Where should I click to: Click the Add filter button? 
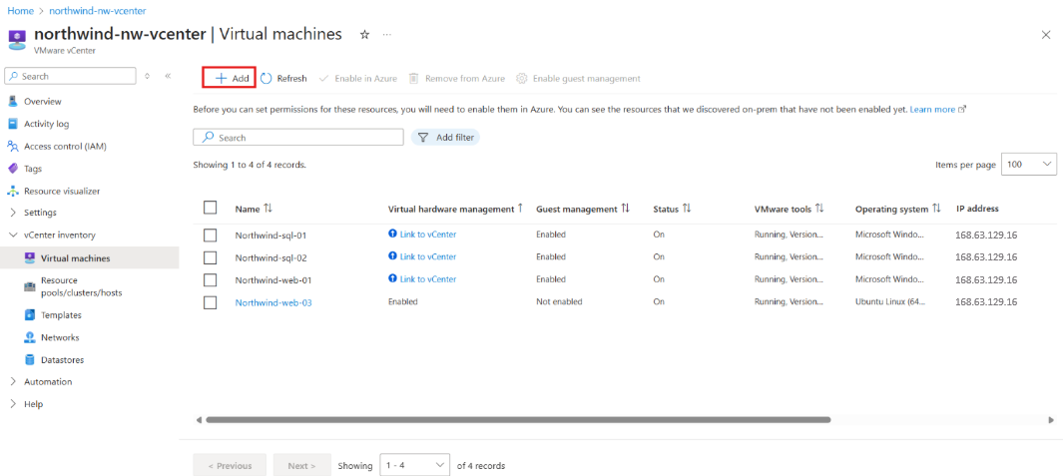(445, 137)
